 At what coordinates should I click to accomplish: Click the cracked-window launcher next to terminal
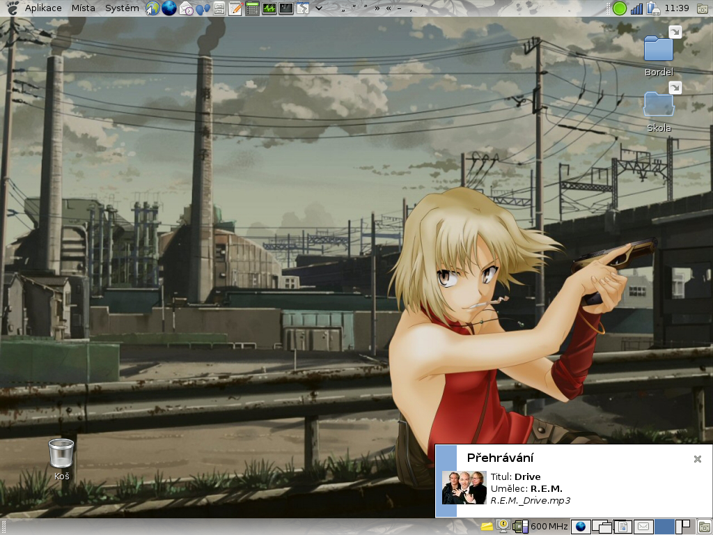303,8
